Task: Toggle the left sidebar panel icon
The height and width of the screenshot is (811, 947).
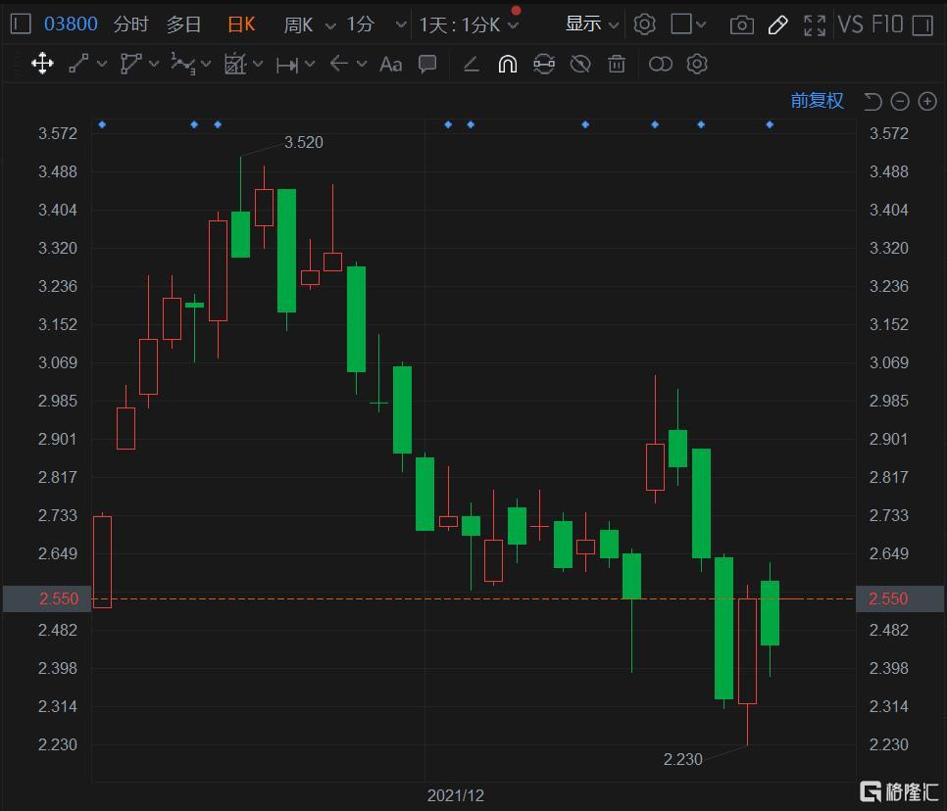Action: 21,24
